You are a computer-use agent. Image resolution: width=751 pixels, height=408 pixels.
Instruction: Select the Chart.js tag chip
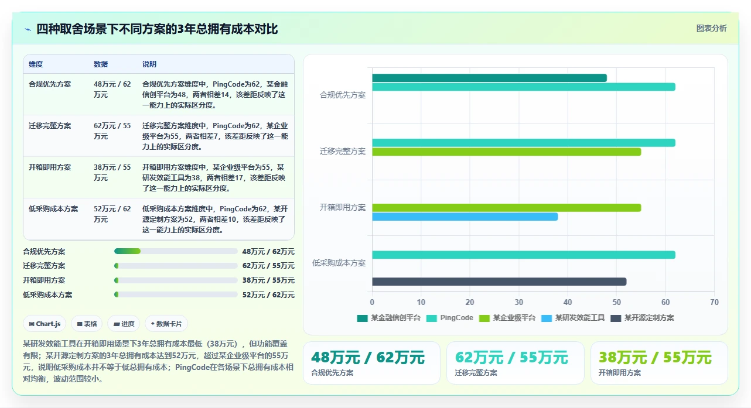click(x=45, y=324)
